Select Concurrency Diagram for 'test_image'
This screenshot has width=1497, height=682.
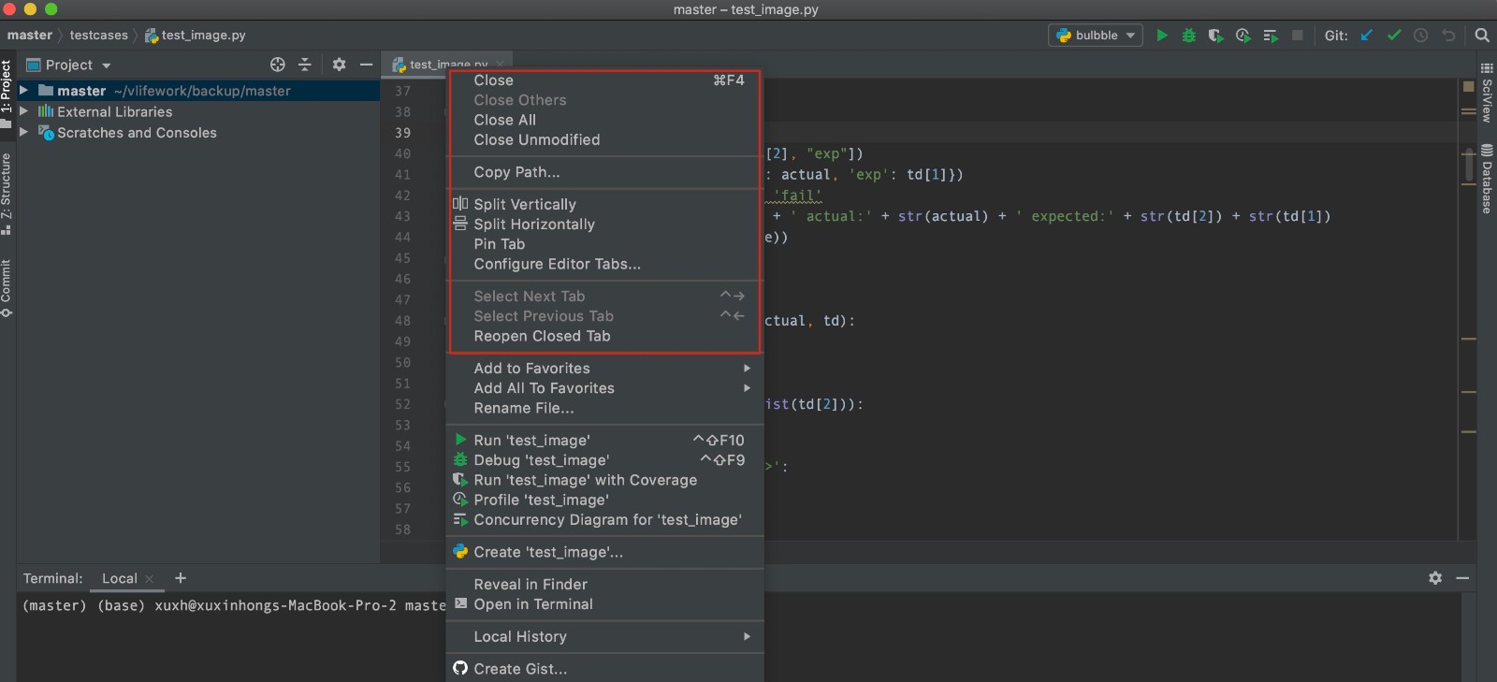[x=604, y=520]
